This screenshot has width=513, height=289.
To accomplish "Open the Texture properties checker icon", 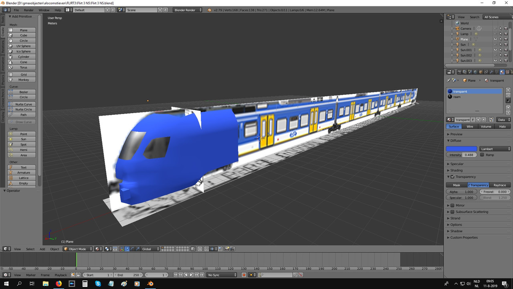I will [507, 72].
